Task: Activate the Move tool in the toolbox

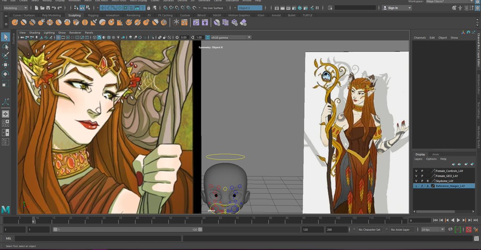Action: (x=6, y=65)
